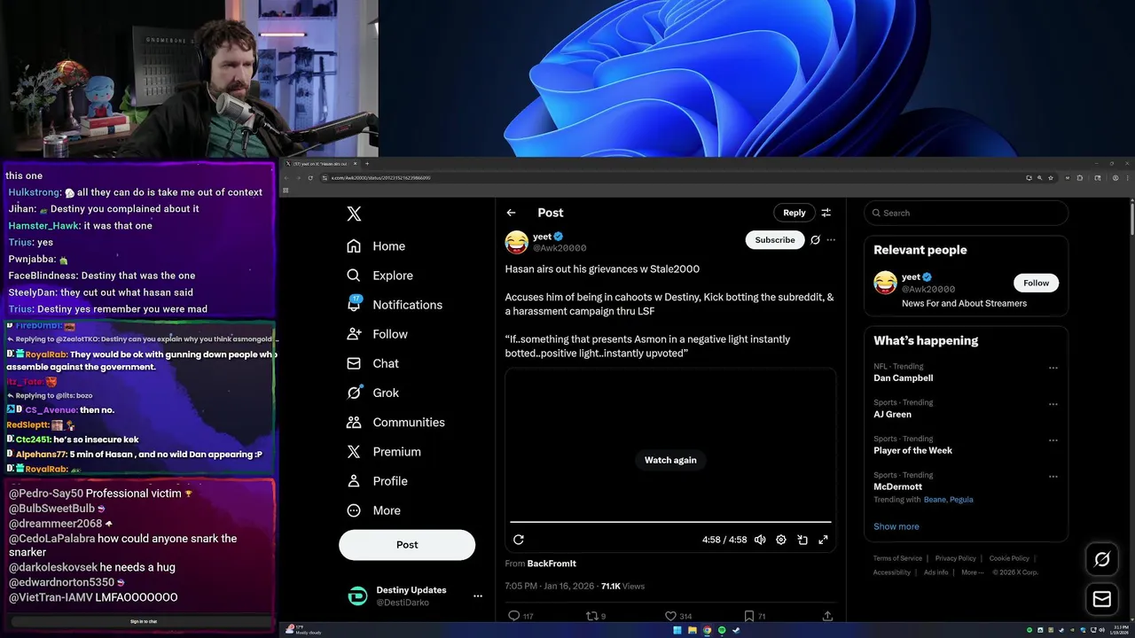The image size is (1135, 638).
Task: Open options dots for Dan Campbell trend
Action: (1053, 368)
